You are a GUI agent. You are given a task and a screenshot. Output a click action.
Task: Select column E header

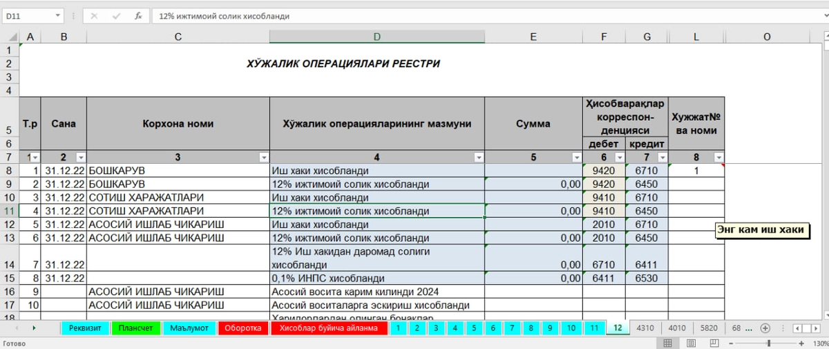point(533,37)
